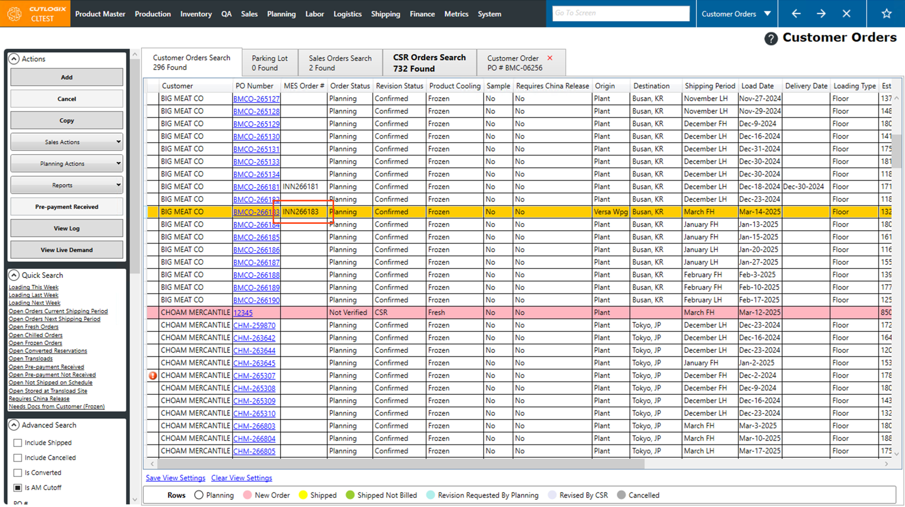Screen dimensions: 905x507
Task: Collapse the Actions panel chevron
Action: 14,59
